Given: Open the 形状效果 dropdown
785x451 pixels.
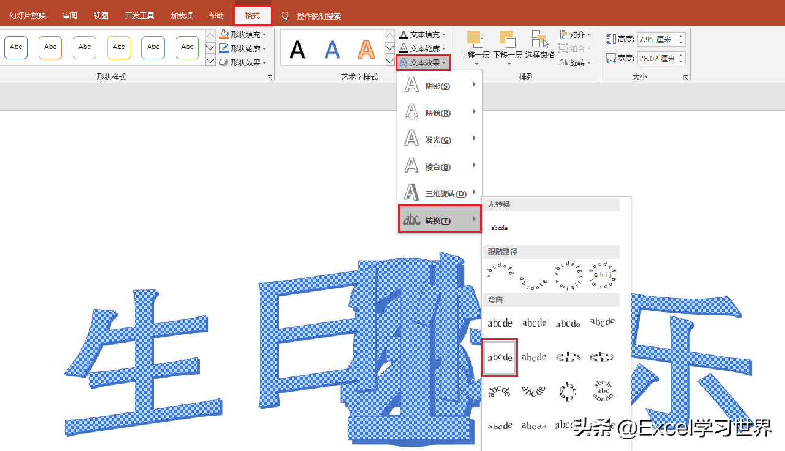Looking at the screenshot, I should [x=243, y=62].
